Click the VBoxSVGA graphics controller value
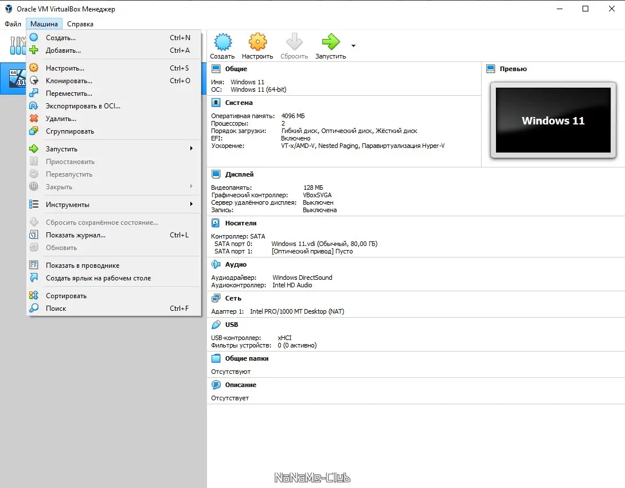 pos(317,195)
